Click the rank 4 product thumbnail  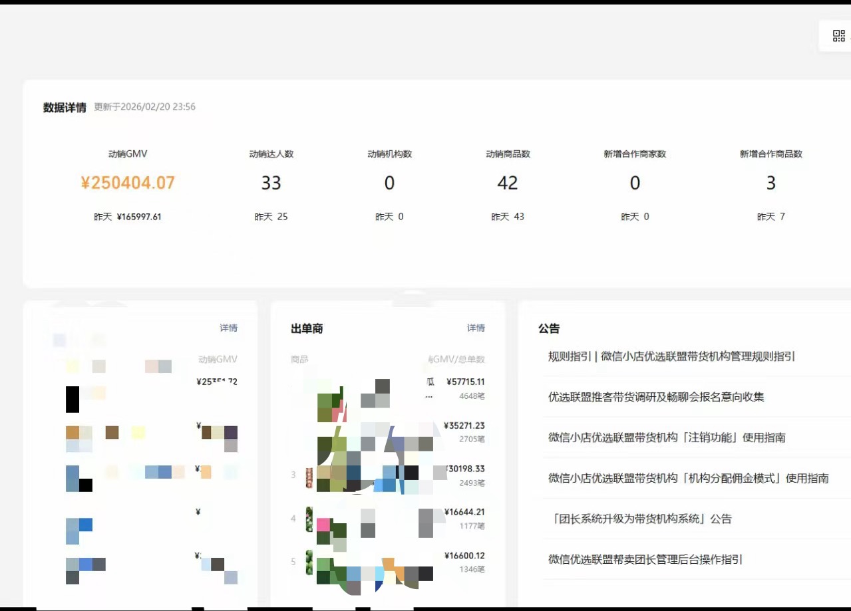[x=309, y=519]
